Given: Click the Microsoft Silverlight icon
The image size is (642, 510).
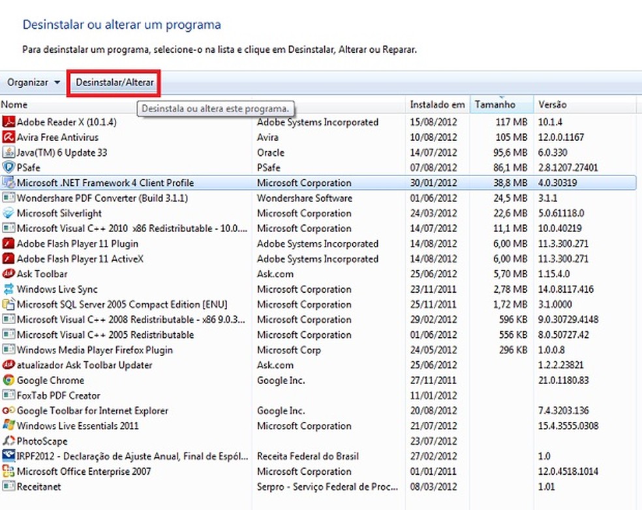Looking at the screenshot, I should click(x=8, y=213).
